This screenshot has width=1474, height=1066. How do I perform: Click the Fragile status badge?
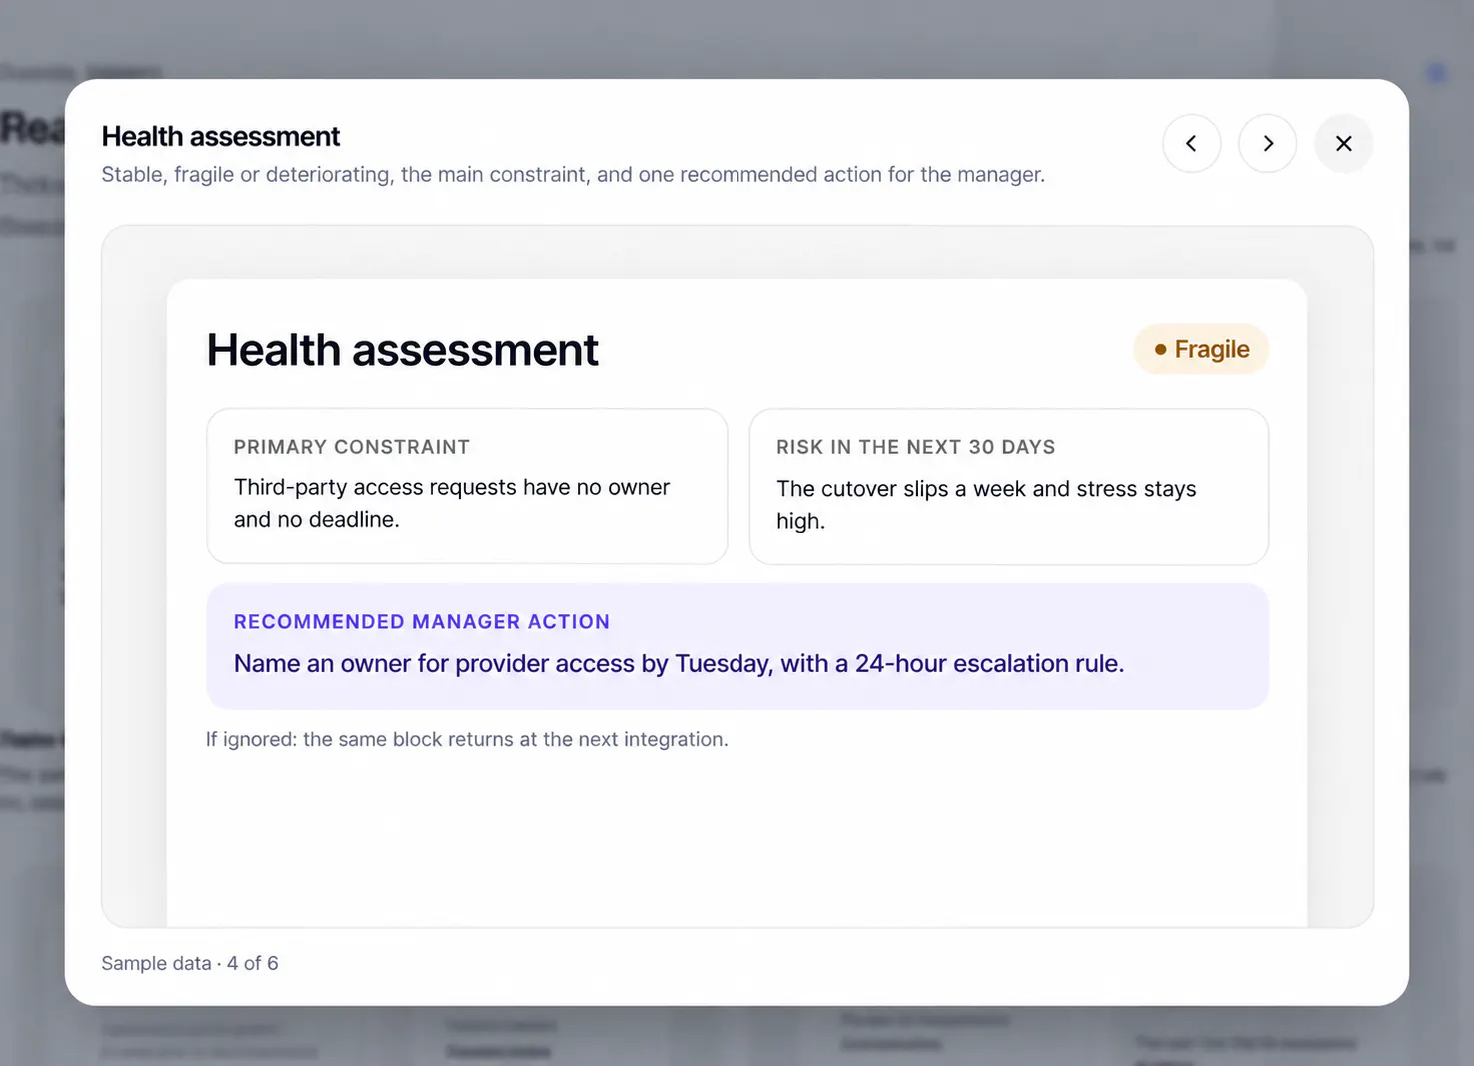pyautogui.click(x=1201, y=349)
